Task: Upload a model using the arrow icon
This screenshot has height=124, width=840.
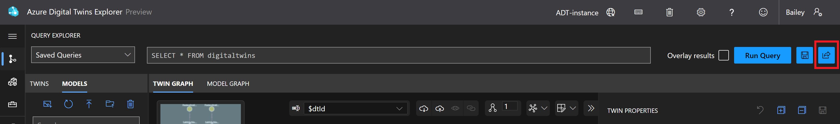Action: coord(89,104)
